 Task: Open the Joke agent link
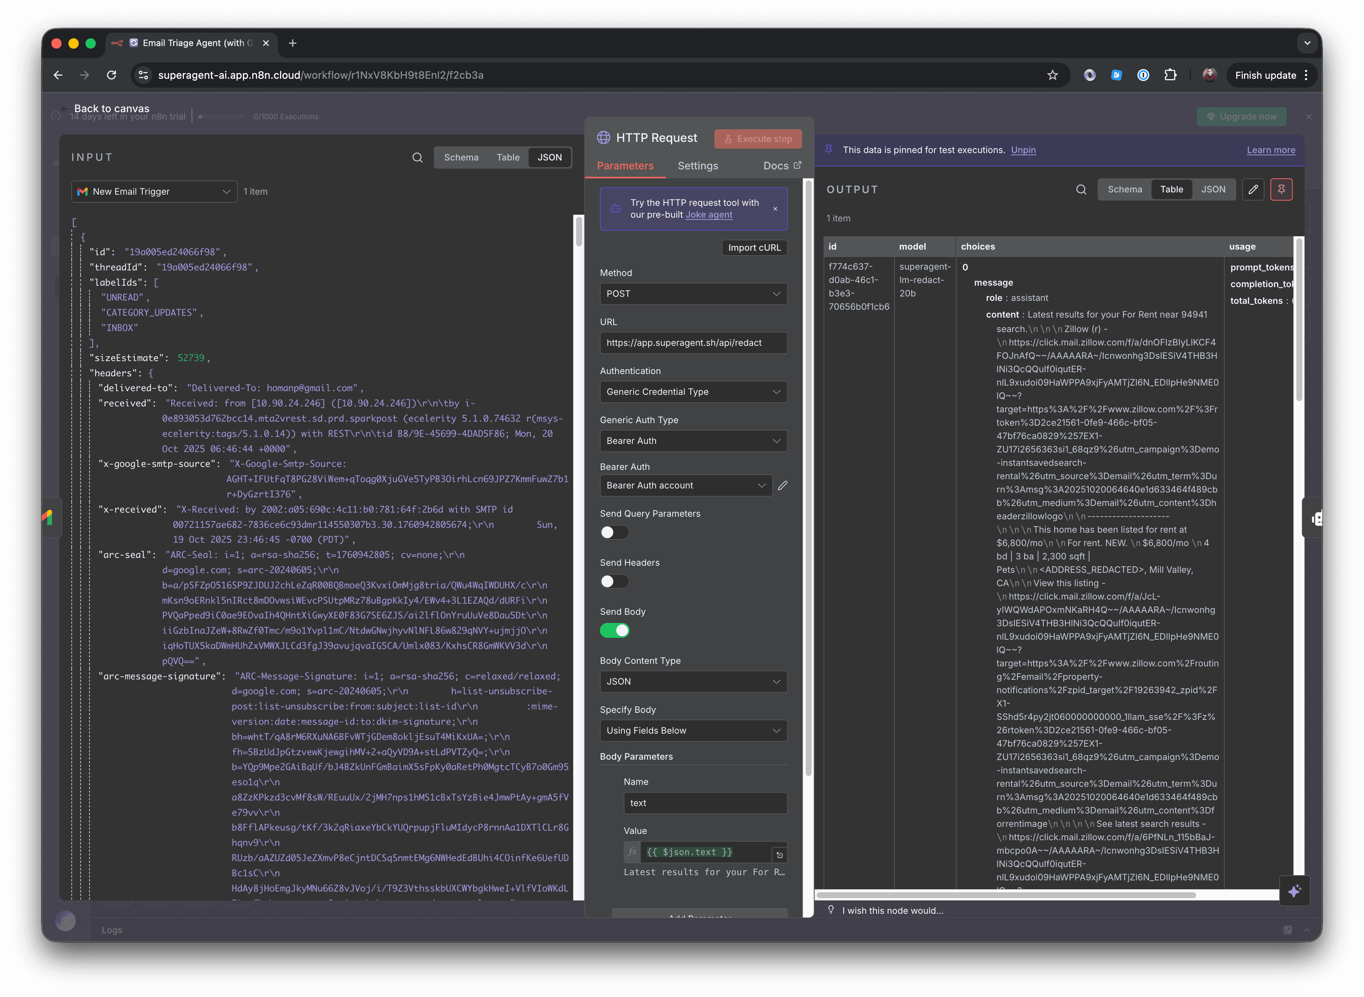(x=708, y=215)
